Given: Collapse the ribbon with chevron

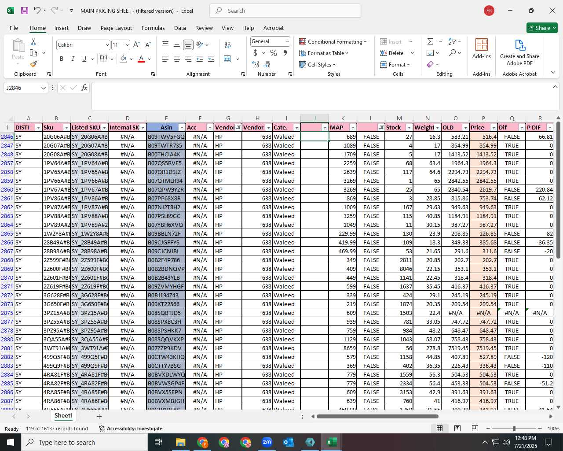Looking at the screenshot, I should pyautogui.click(x=553, y=73).
